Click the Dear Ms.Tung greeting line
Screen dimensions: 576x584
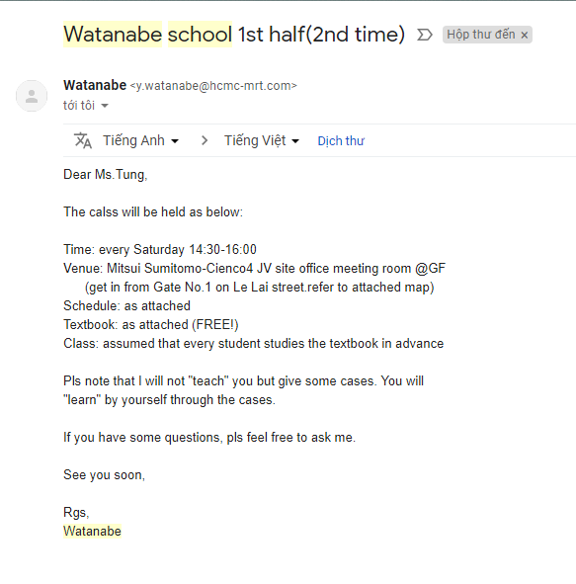tap(106, 174)
